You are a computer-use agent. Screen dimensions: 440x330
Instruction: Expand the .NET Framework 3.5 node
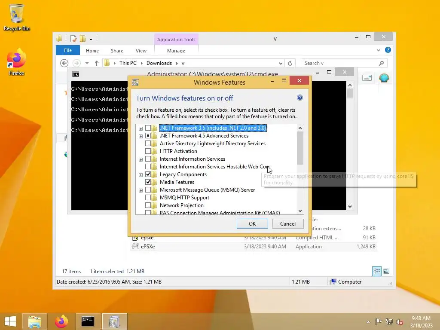(x=141, y=128)
